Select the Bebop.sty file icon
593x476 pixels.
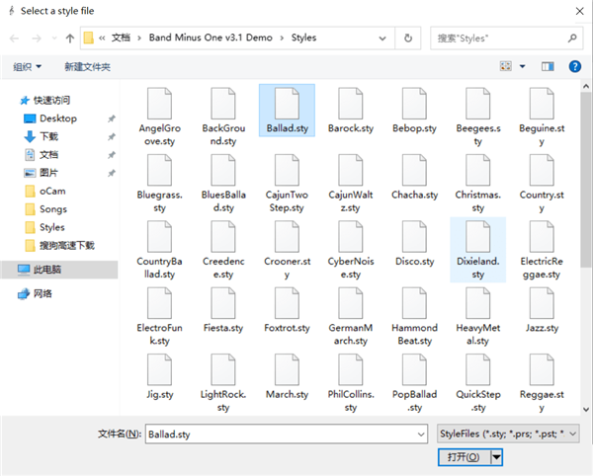pos(413,105)
